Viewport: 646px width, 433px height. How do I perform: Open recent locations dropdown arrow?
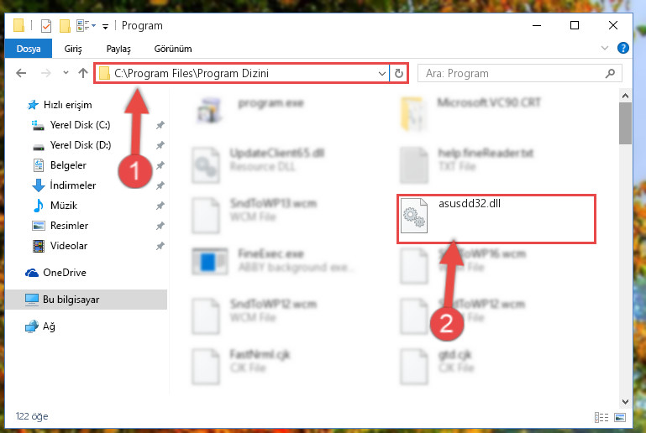66,73
